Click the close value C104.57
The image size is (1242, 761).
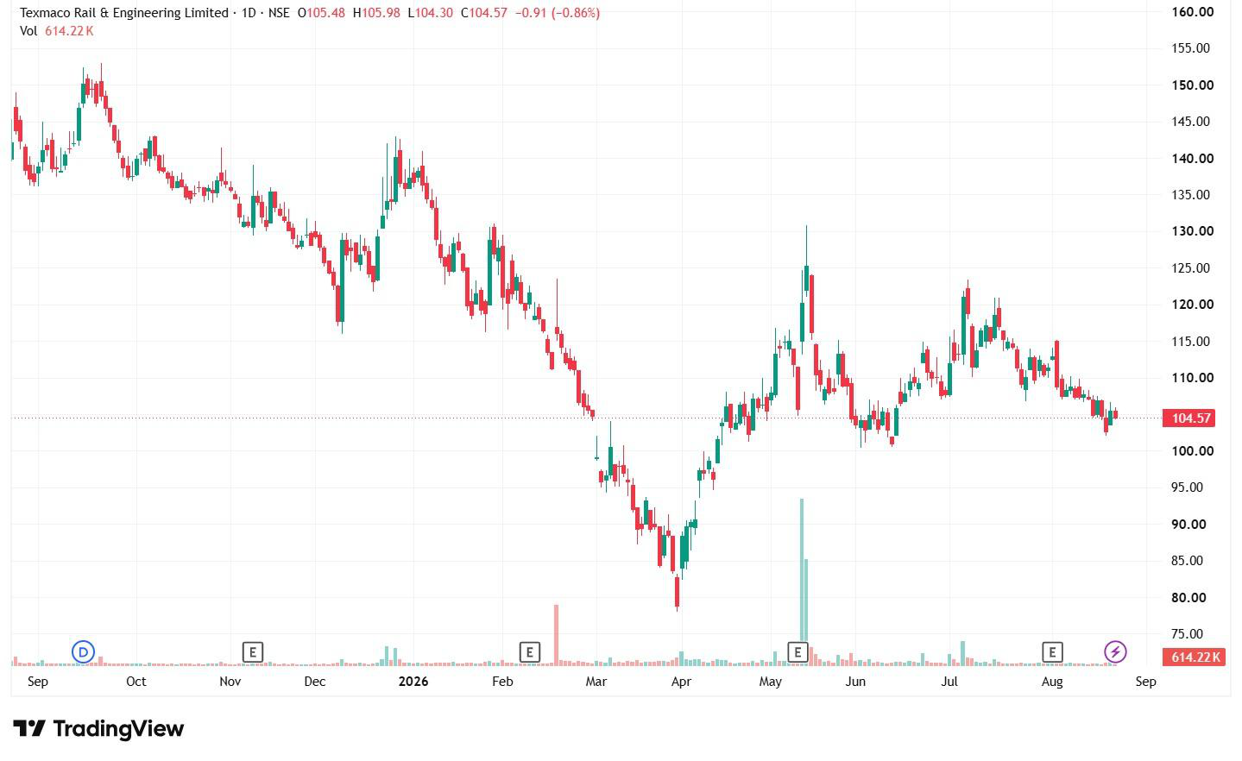[484, 13]
